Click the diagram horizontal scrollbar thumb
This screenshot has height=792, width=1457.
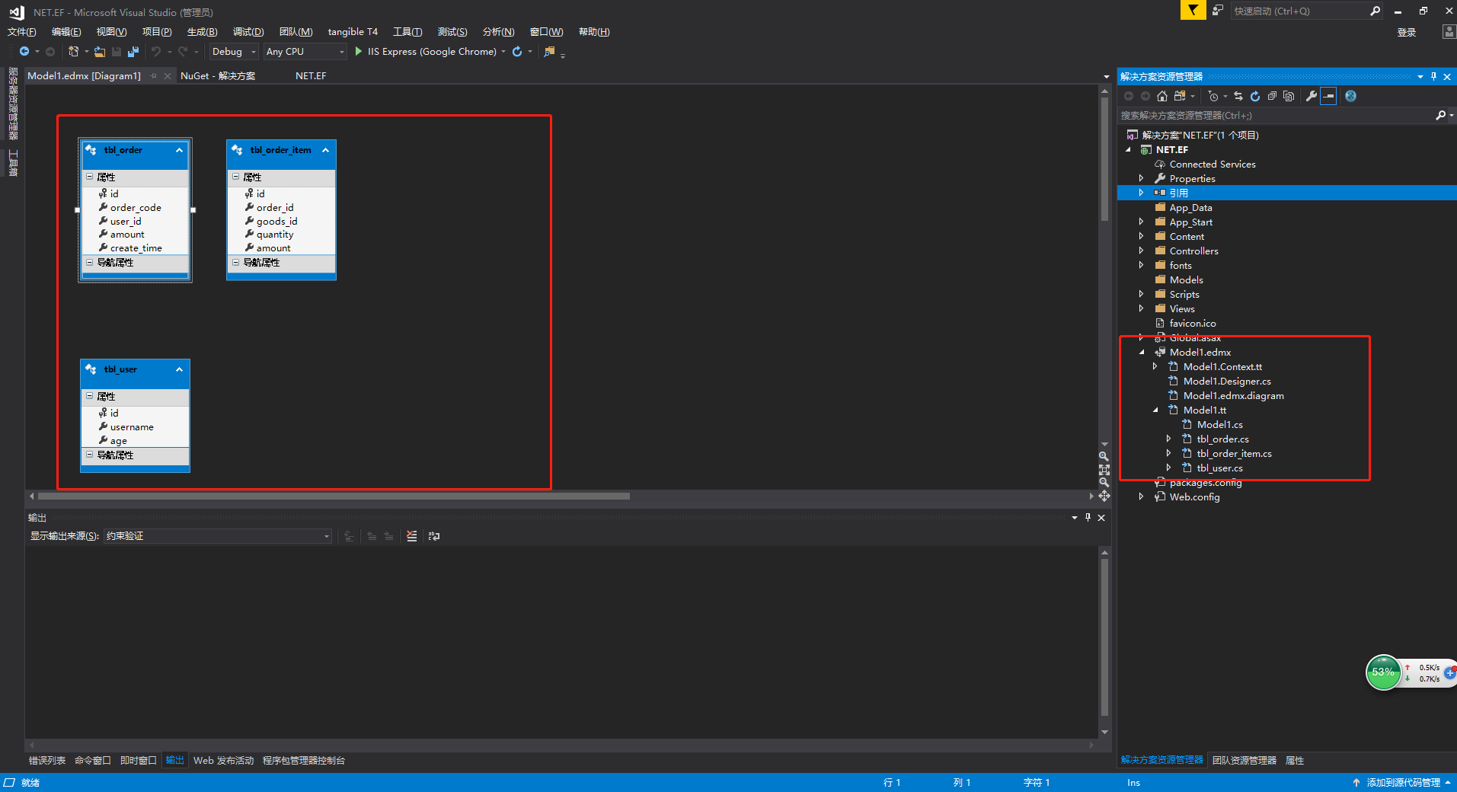point(334,497)
